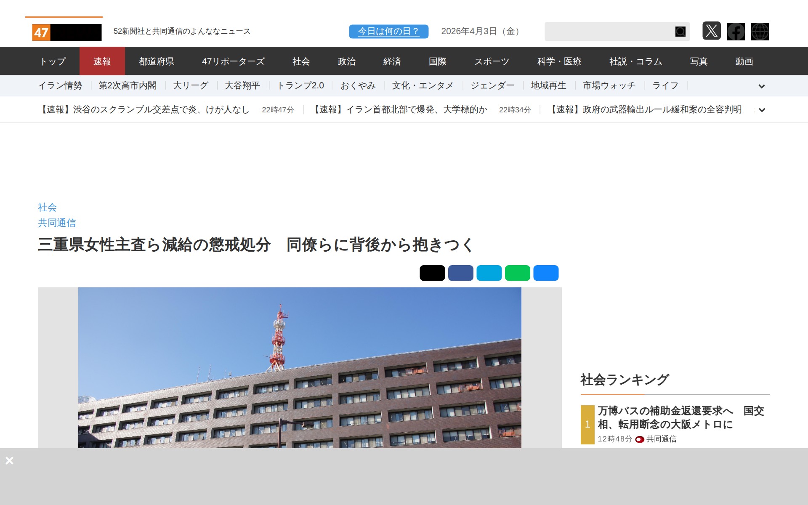Select the 速報 navigation tab
This screenshot has height=505, width=808.
point(102,61)
